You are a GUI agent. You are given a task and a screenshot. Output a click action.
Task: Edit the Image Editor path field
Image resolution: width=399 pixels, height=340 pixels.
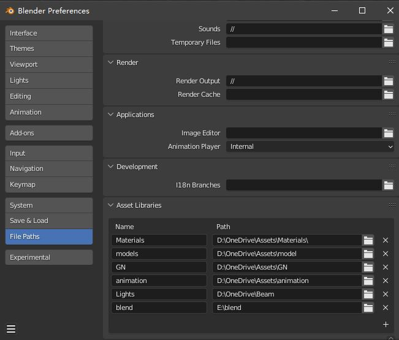[x=304, y=133]
